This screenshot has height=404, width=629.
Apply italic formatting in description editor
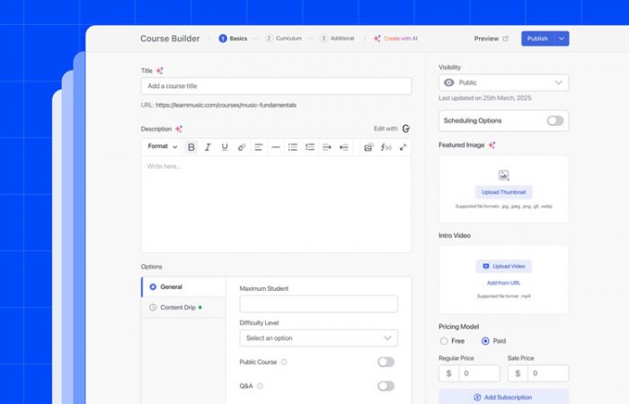point(208,147)
